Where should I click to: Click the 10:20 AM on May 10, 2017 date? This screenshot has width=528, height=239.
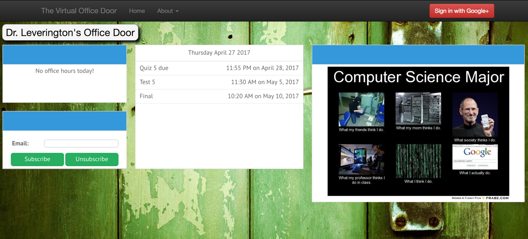[263, 96]
